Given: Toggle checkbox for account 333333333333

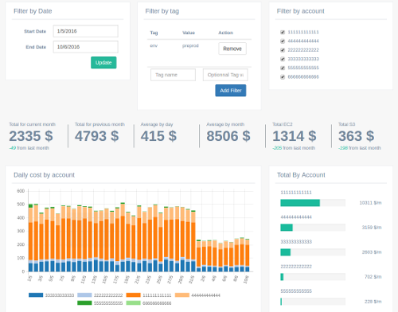Looking at the screenshot, I should coord(283,59).
